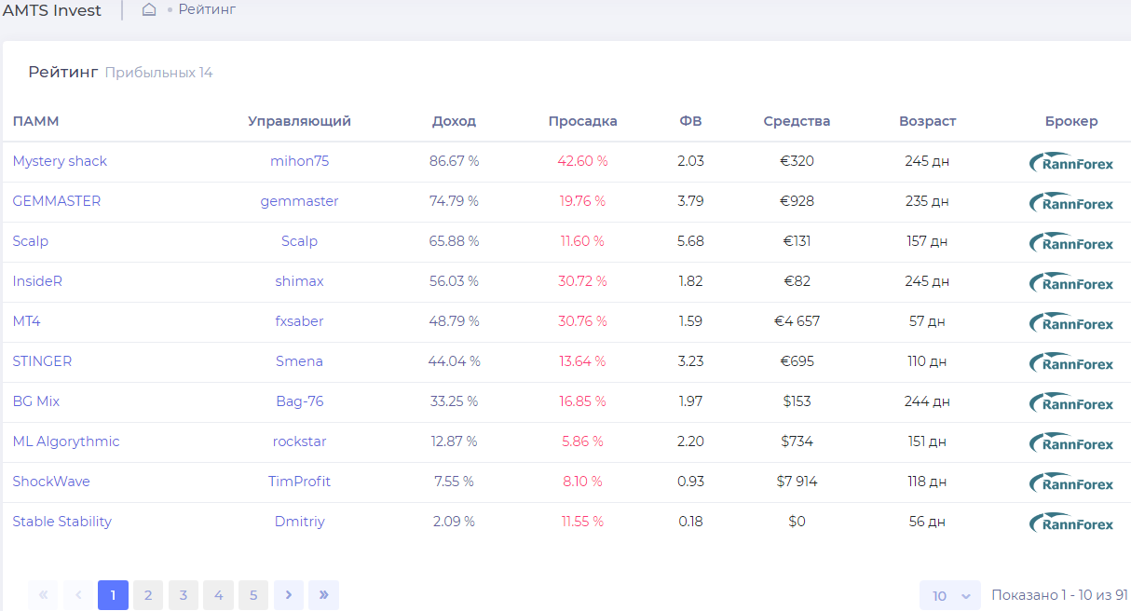Click the Рейтинг breadcrumb link
This screenshot has width=1131, height=611.
tap(207, 9)
